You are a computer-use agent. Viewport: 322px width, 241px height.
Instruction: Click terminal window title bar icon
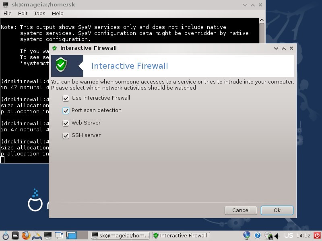point(6,4)
